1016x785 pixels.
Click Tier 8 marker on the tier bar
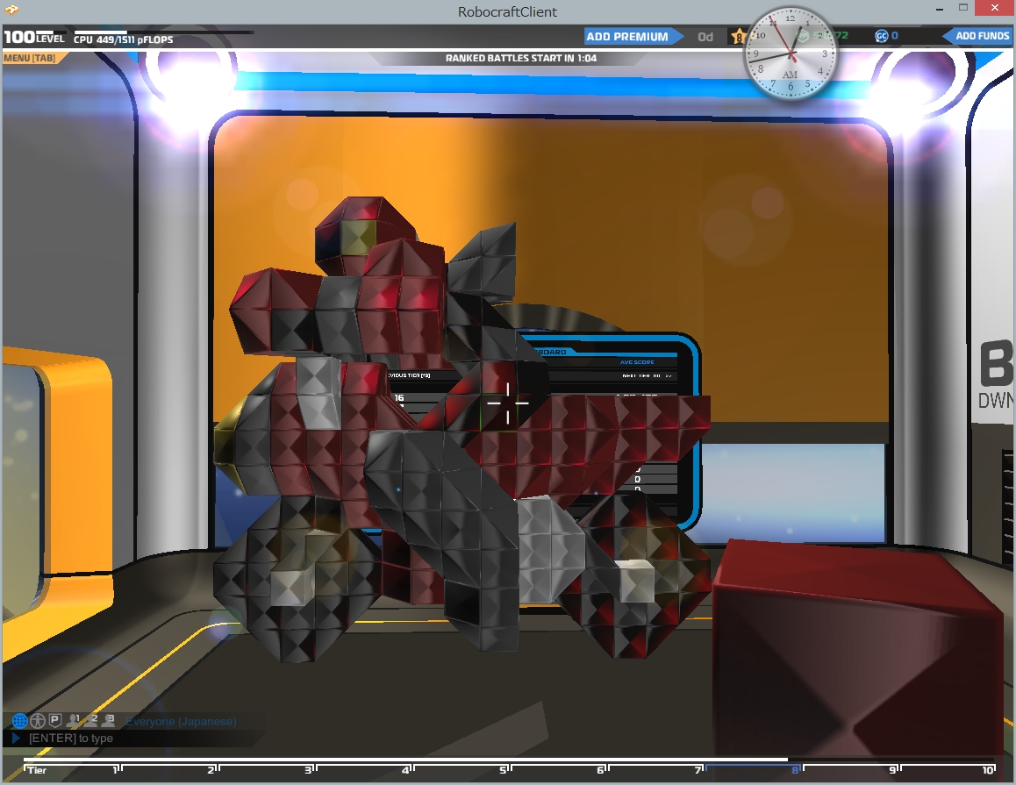point(796,769)
